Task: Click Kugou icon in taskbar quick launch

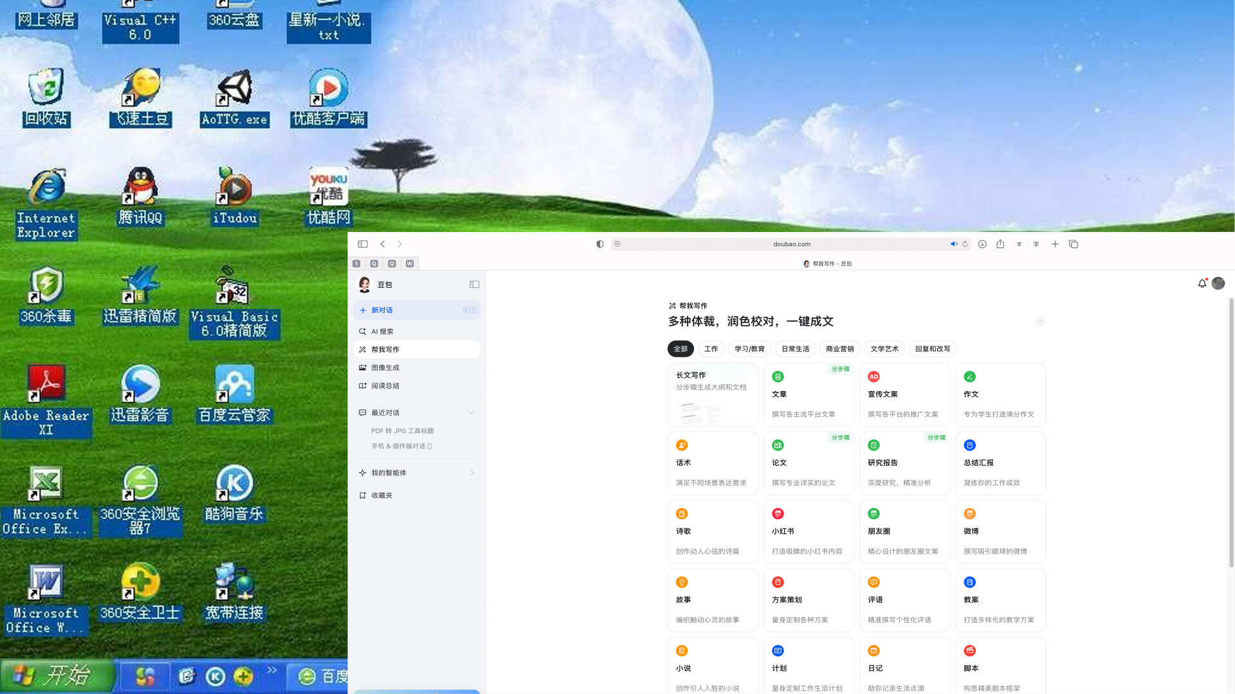Action: [215, 676]
